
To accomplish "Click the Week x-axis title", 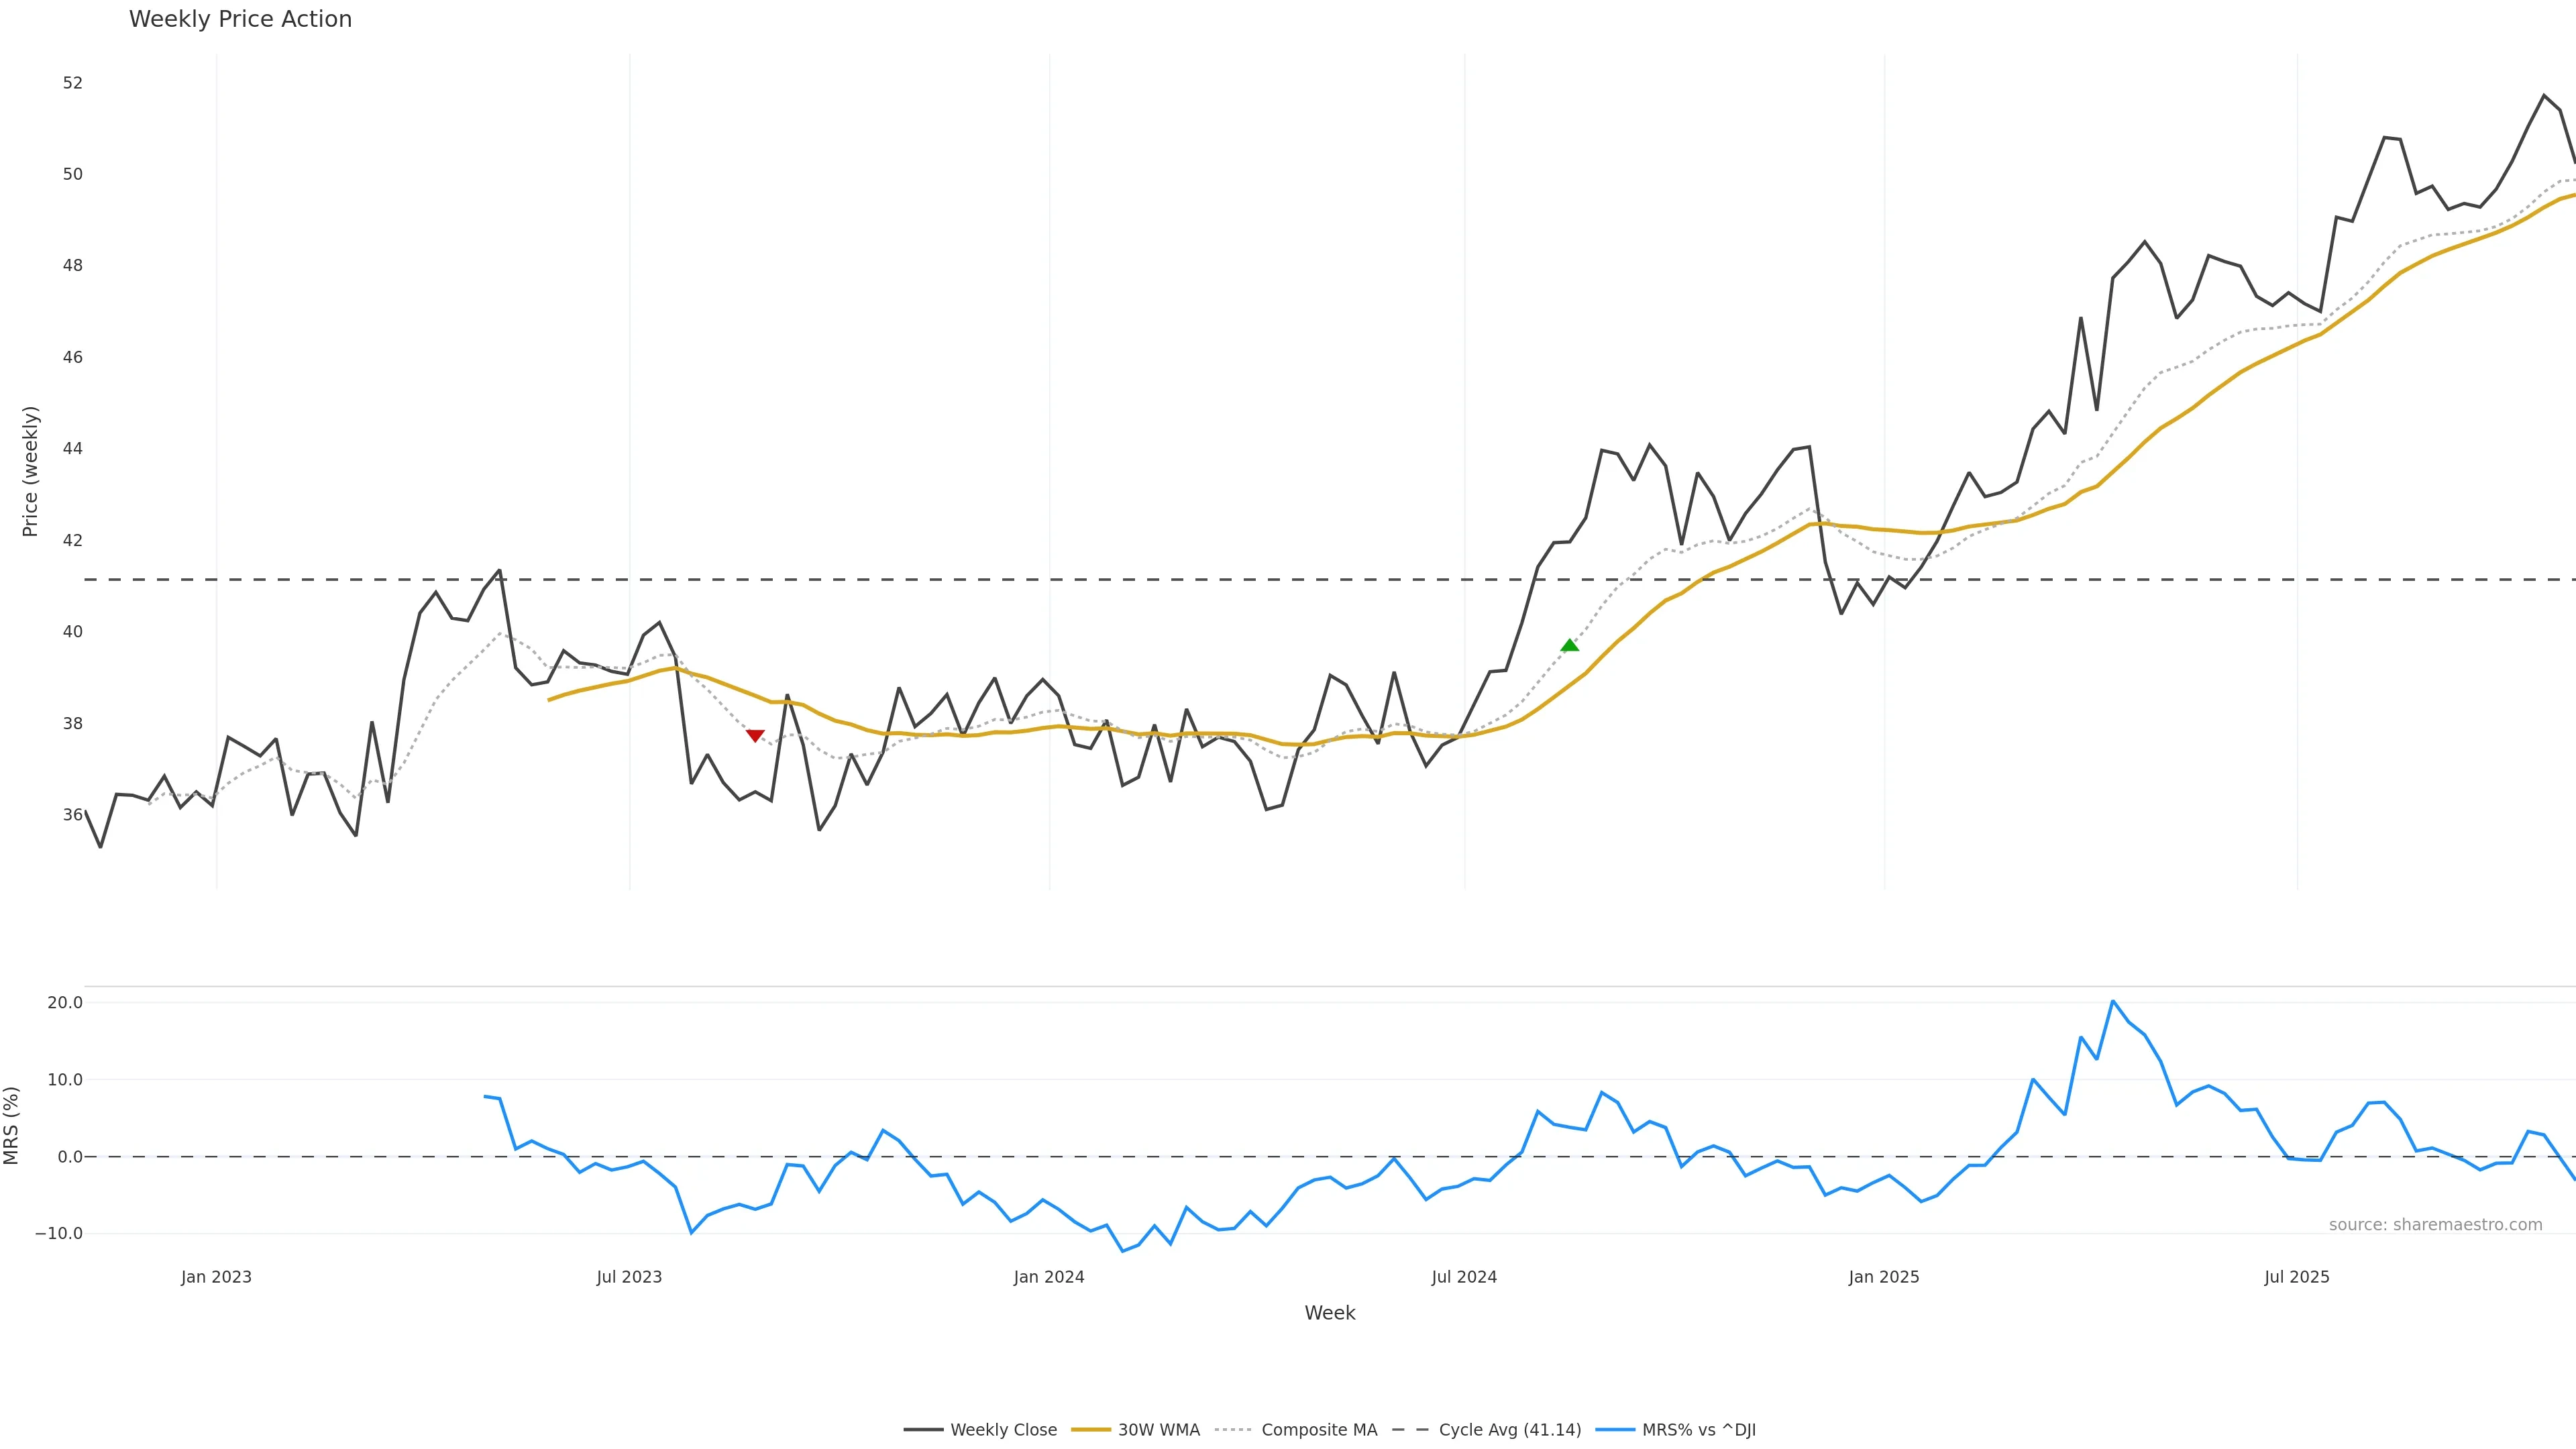I will tap(1329, 1313).
